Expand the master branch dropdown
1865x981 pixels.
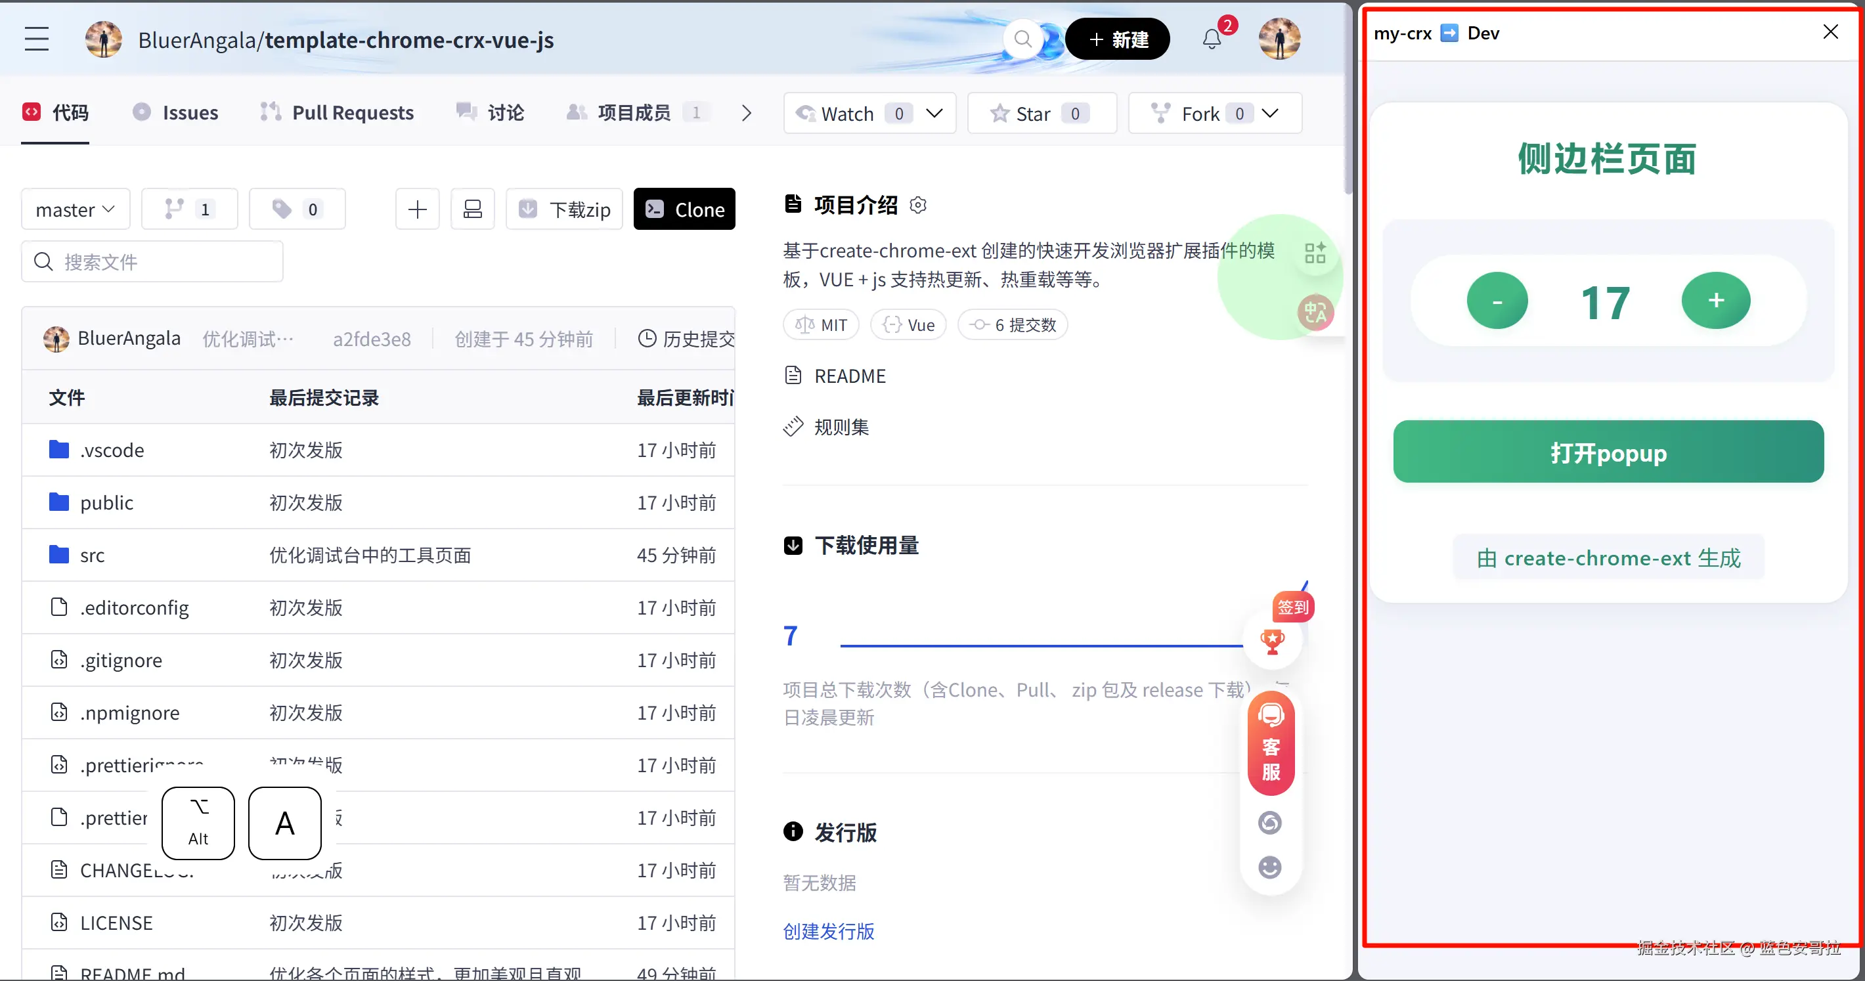[x=76, y=209]
